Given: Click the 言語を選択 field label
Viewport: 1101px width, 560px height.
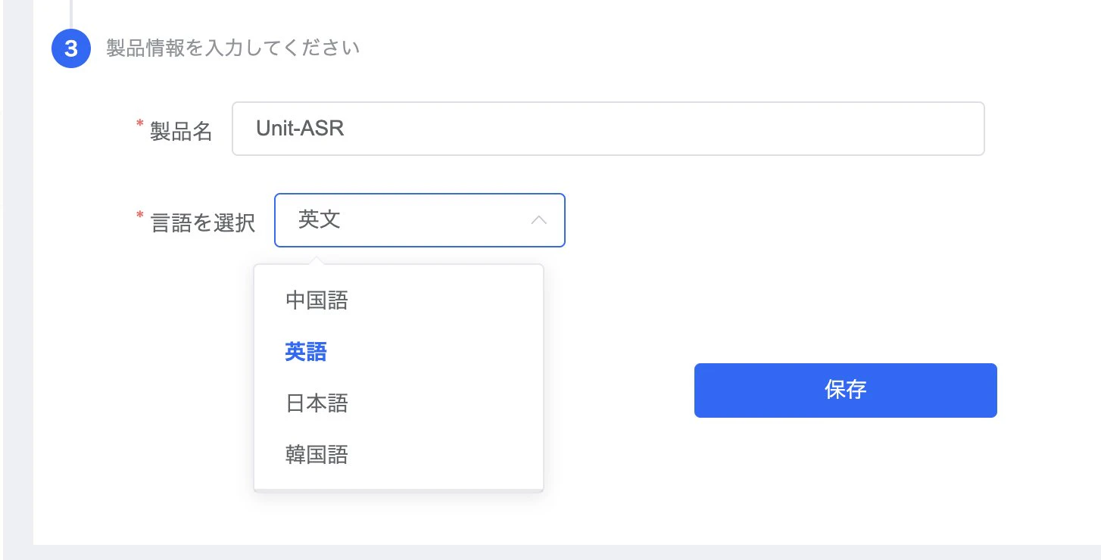Looking at the screenshot, I should pyautogui.click(x=203, y=222).
